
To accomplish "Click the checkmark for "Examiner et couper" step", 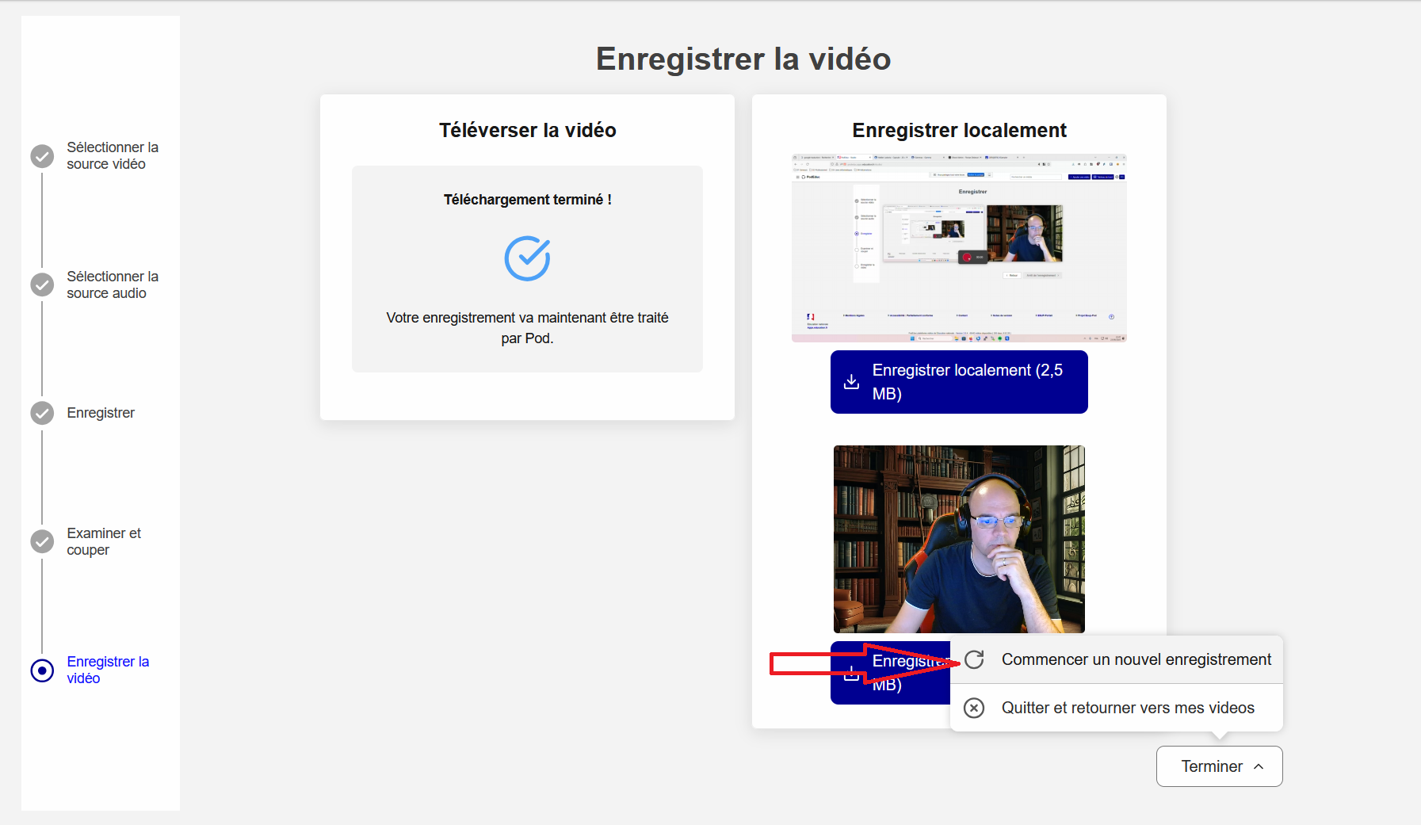I will (x=41, y=541).
